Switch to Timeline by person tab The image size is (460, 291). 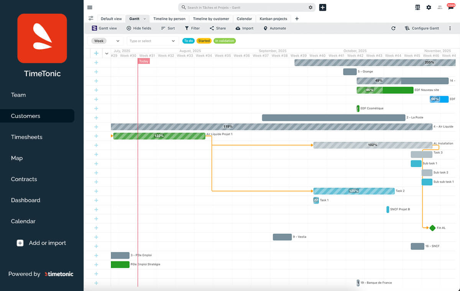[169, 19]
